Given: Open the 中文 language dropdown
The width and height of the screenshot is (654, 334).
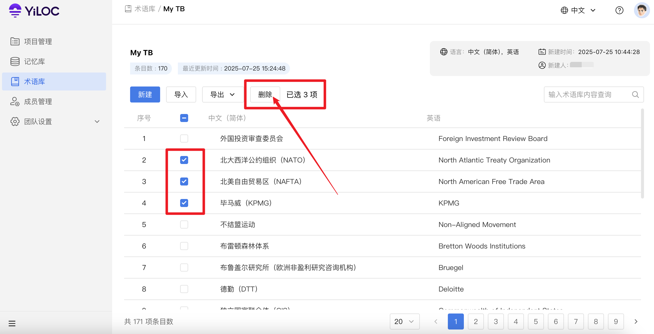Looking at the screenshot, I should coord(578,10).
